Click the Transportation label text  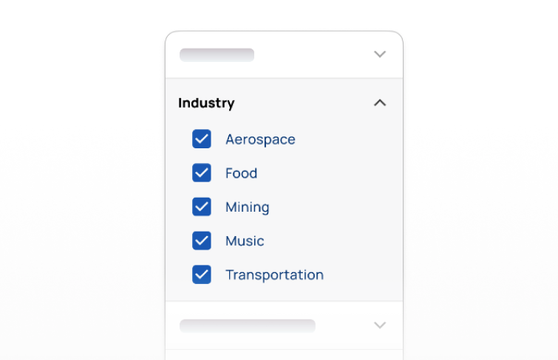[x=274, y=275]
